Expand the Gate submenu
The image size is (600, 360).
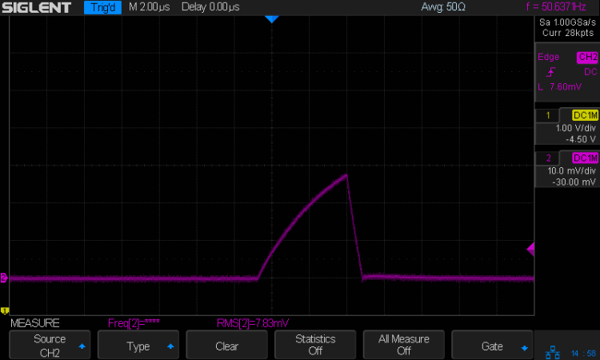pos(492,346)
